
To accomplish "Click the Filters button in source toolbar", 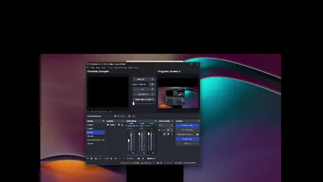I will pos(132,116).
